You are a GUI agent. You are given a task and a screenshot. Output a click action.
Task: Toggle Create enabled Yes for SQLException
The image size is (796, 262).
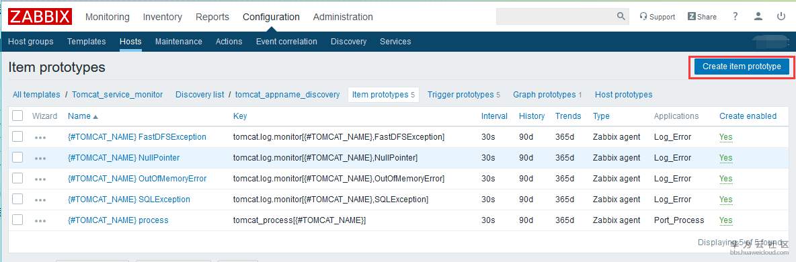pyautogui.click(x=726, y=200)
